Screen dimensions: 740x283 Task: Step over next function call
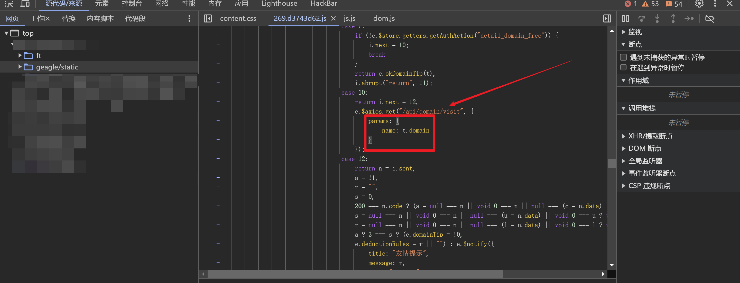(x=642, y=19)
